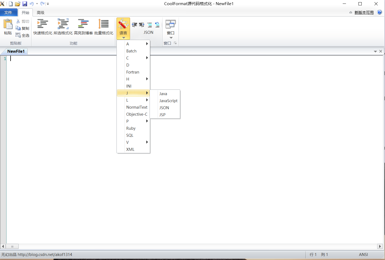
Task: Cut the selection (剪切)
Action: [x=22, y=21]
